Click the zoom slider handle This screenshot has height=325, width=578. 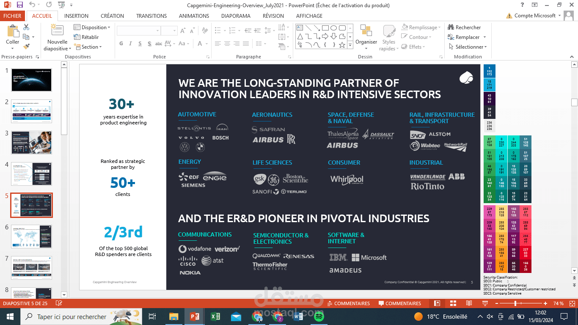point(515,303)
